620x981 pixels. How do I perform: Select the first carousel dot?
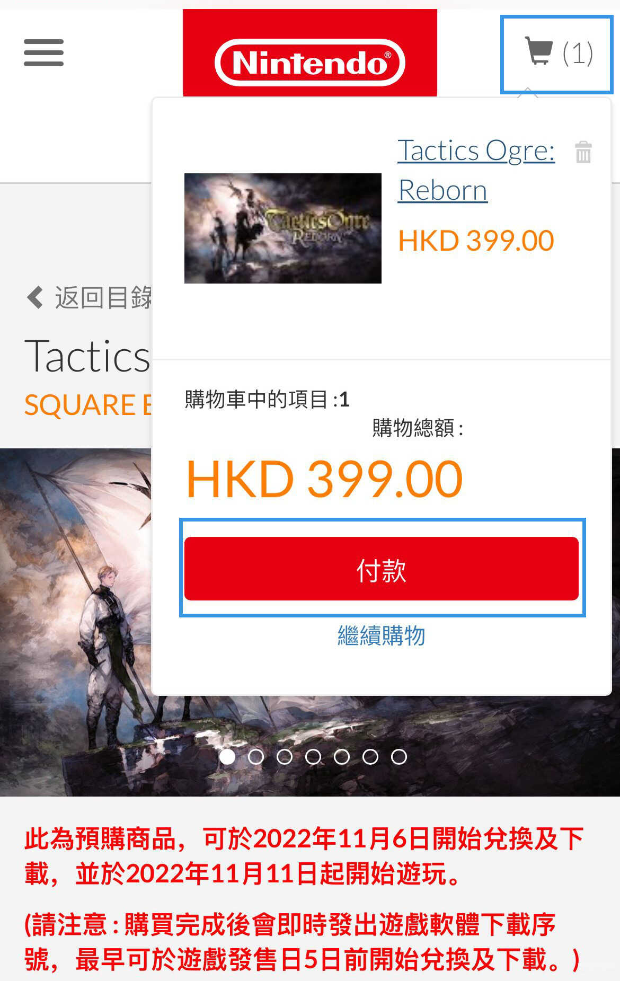click(227, 756)
